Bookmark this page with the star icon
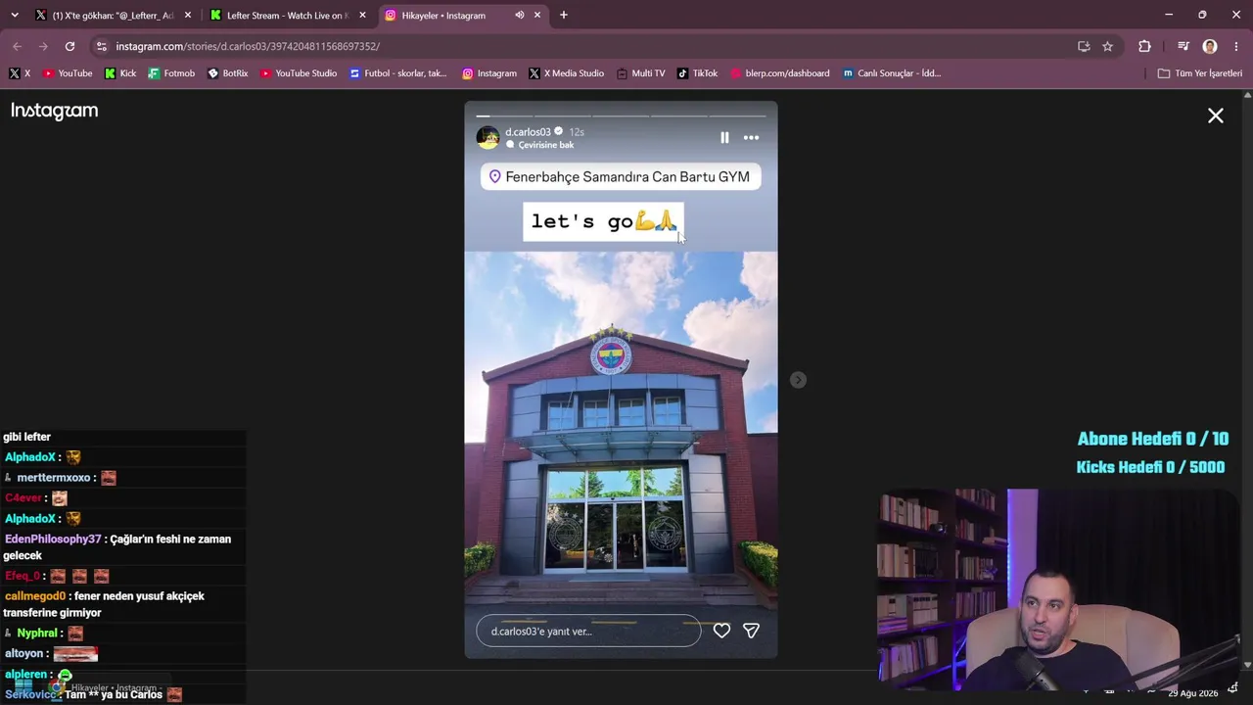 pos(1107,46)
